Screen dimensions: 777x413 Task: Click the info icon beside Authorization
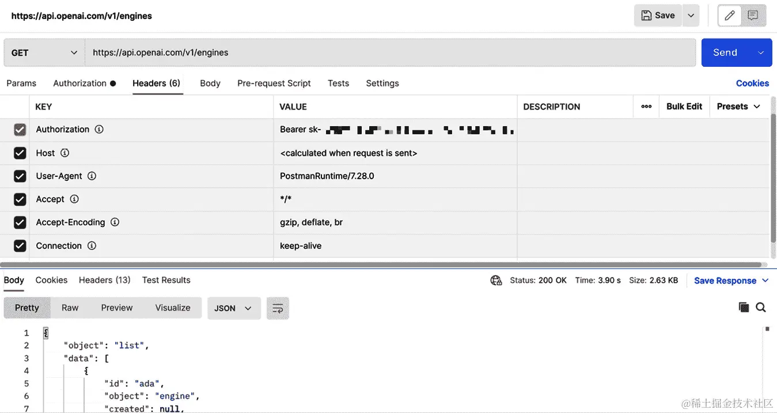point(99,130)
